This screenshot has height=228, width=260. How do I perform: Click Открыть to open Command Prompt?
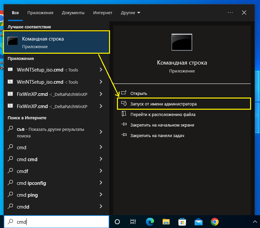point(139,94)
